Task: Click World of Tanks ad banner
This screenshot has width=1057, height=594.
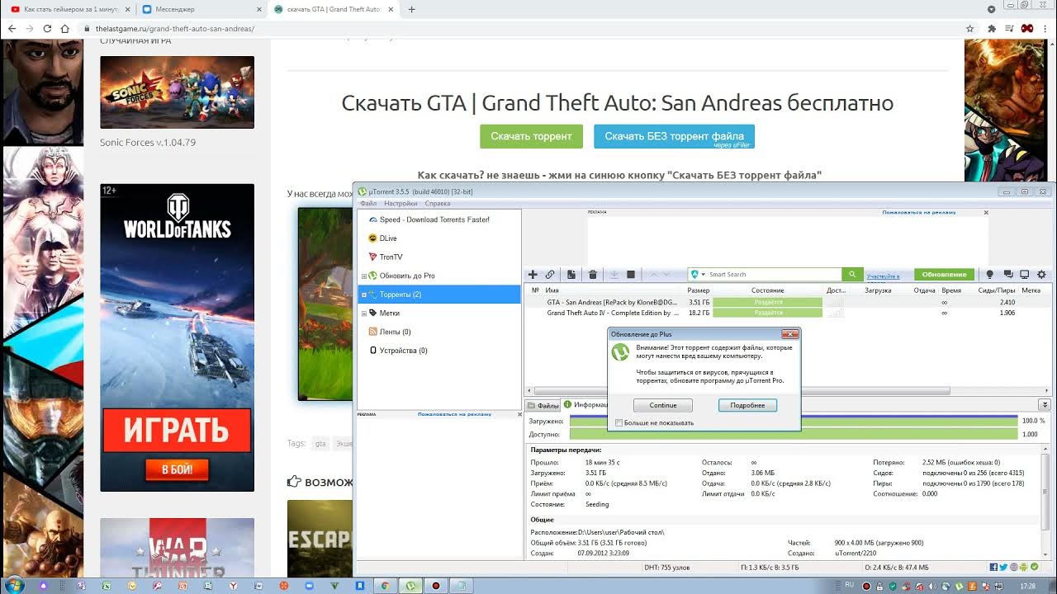Action: pyautogui.click(x=177, y=337)
